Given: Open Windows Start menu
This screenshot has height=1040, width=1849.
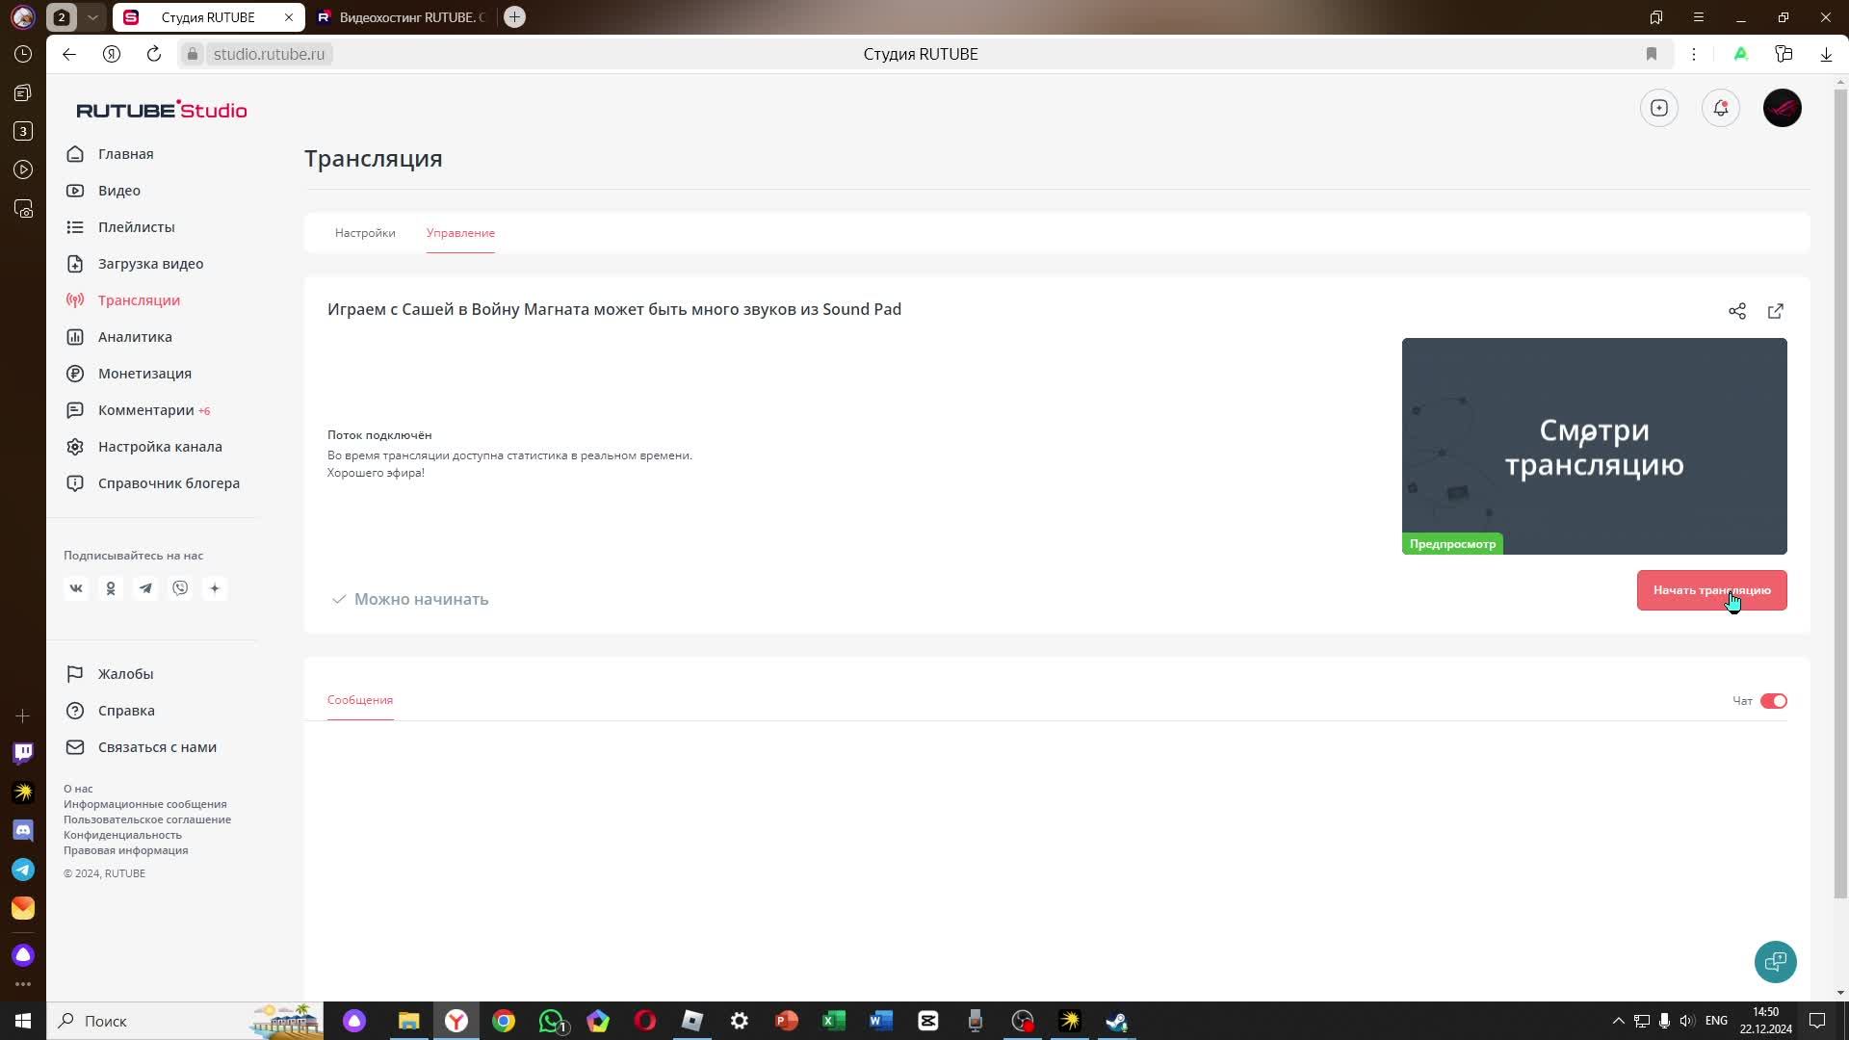Looking at the screenshot, I should [x=23, y=1021].
